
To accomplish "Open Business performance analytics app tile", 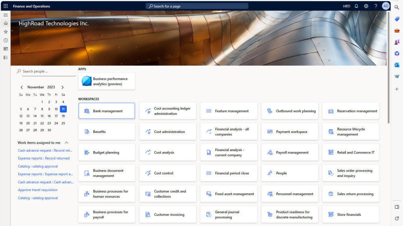I will 107,81.
